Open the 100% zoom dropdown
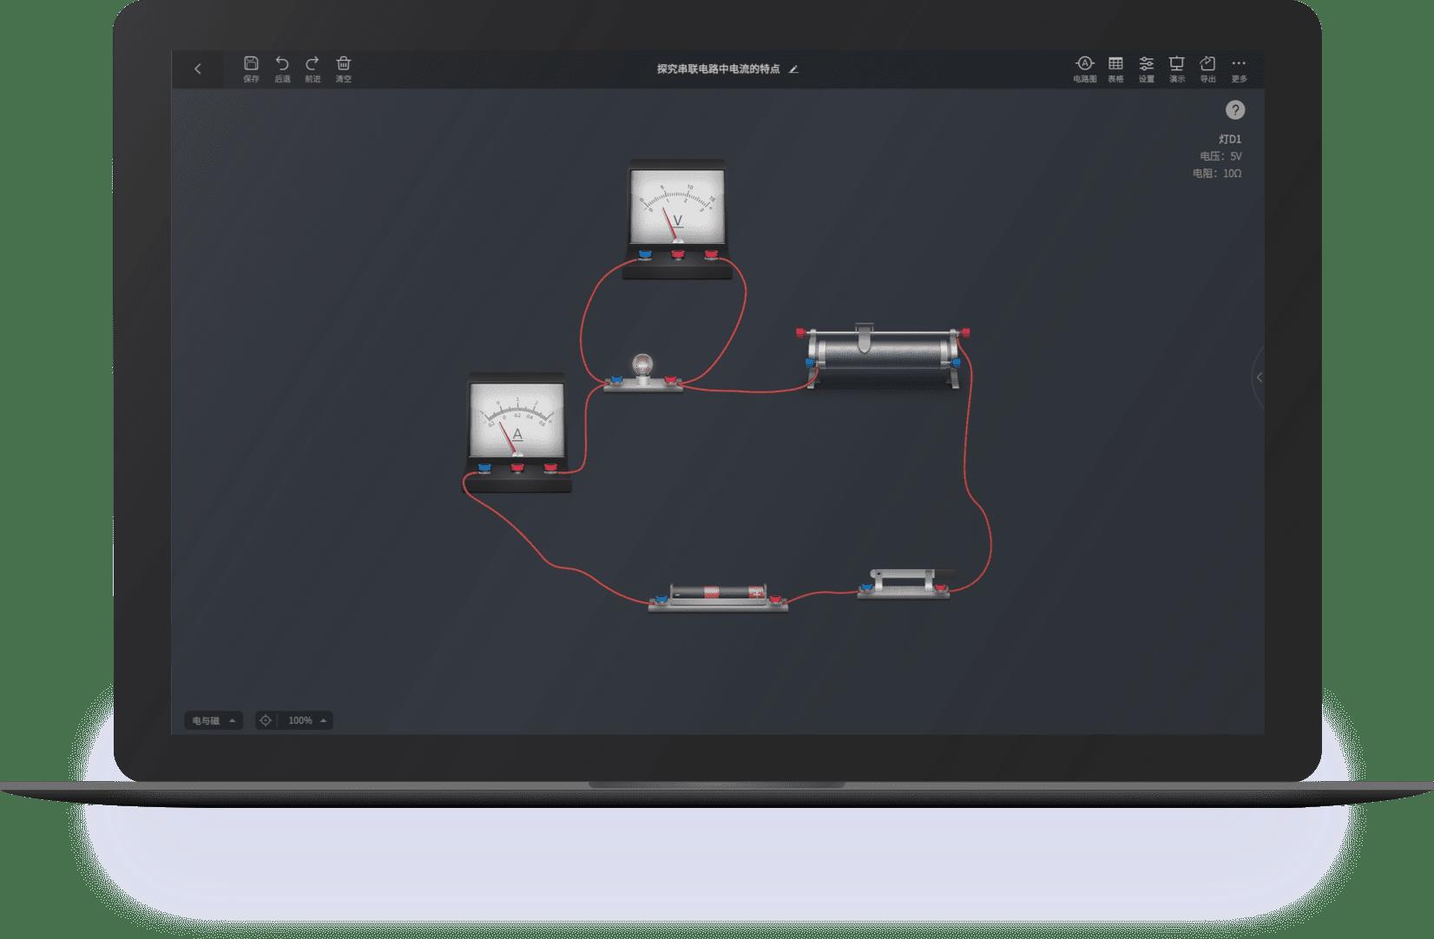This screenshot has width=1434, height=939. pyautogui.click(x=308, y=720)
